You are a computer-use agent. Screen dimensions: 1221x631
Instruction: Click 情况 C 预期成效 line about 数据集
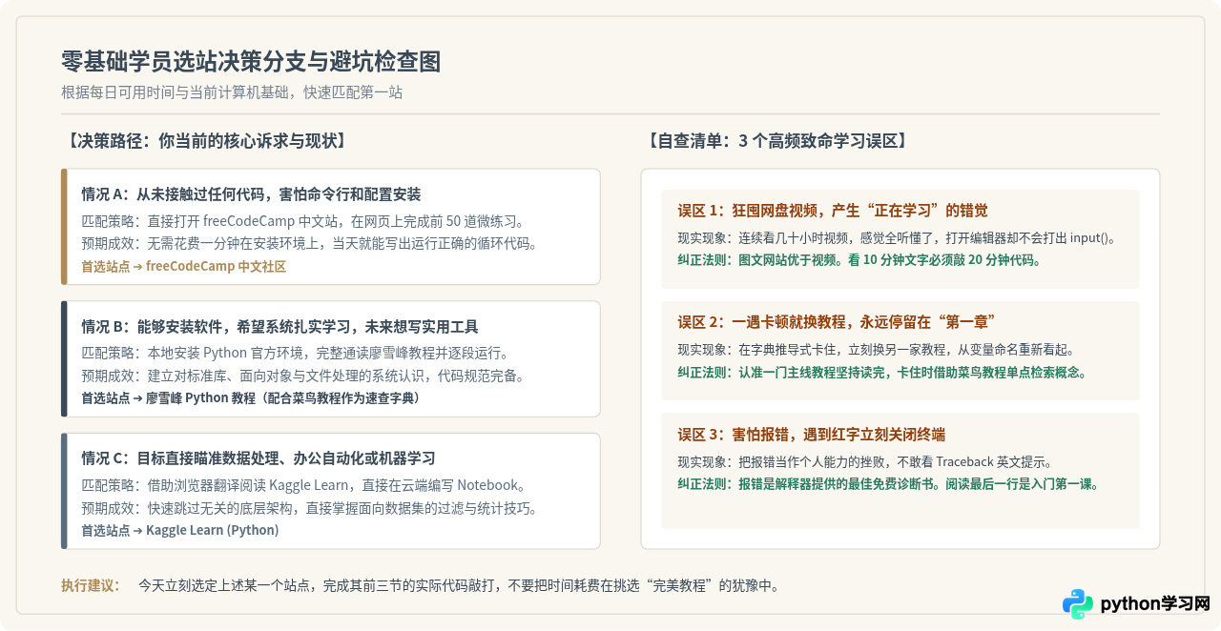[309, 508]
